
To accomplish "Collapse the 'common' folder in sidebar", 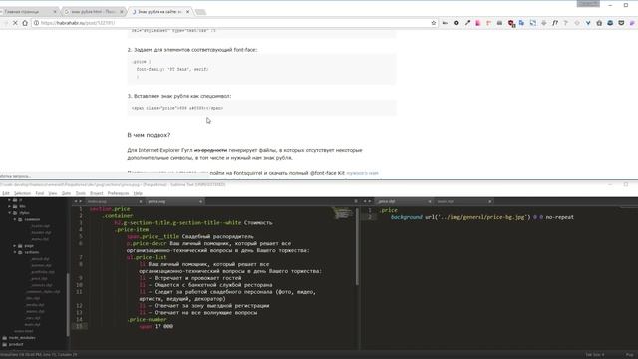I will (15, 219).
